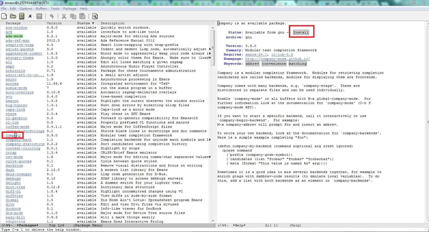Open directory browser cabinet icon
The height and width of the screenshot is (232, 429).
point(21,16)
